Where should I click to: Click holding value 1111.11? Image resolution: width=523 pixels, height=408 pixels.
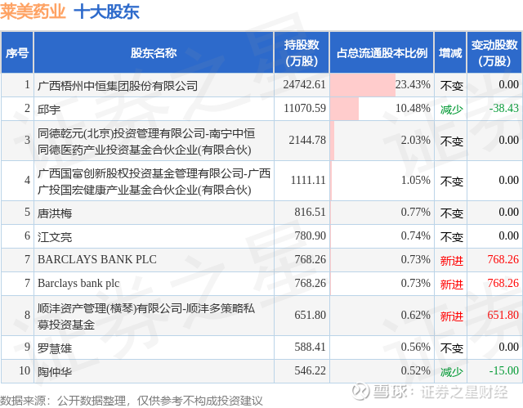(308, 181)
